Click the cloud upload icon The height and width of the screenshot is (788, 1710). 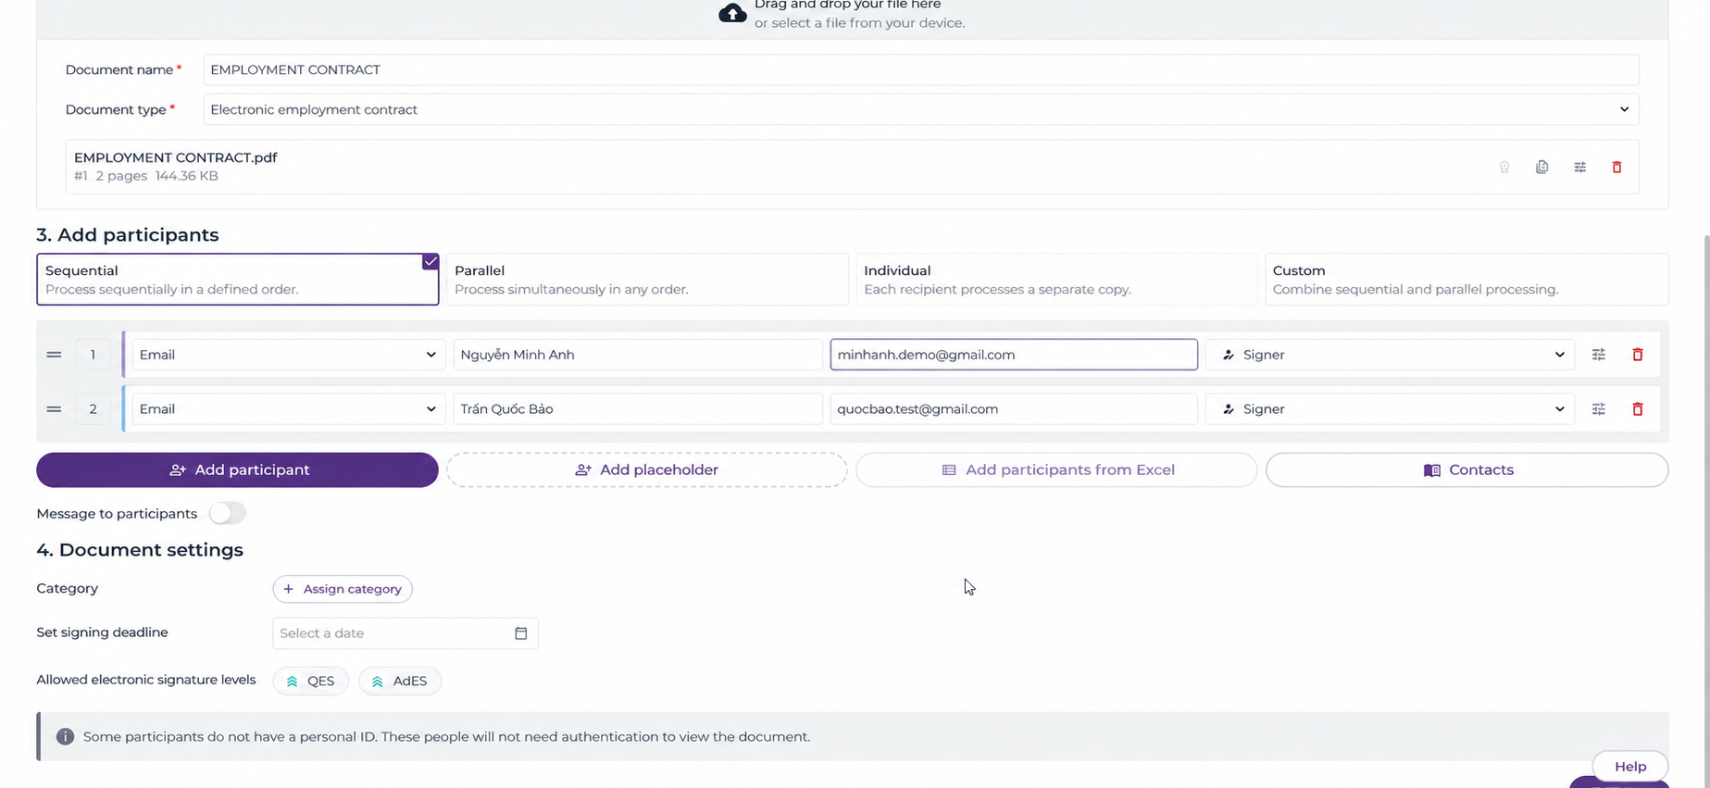click(732, 13)
